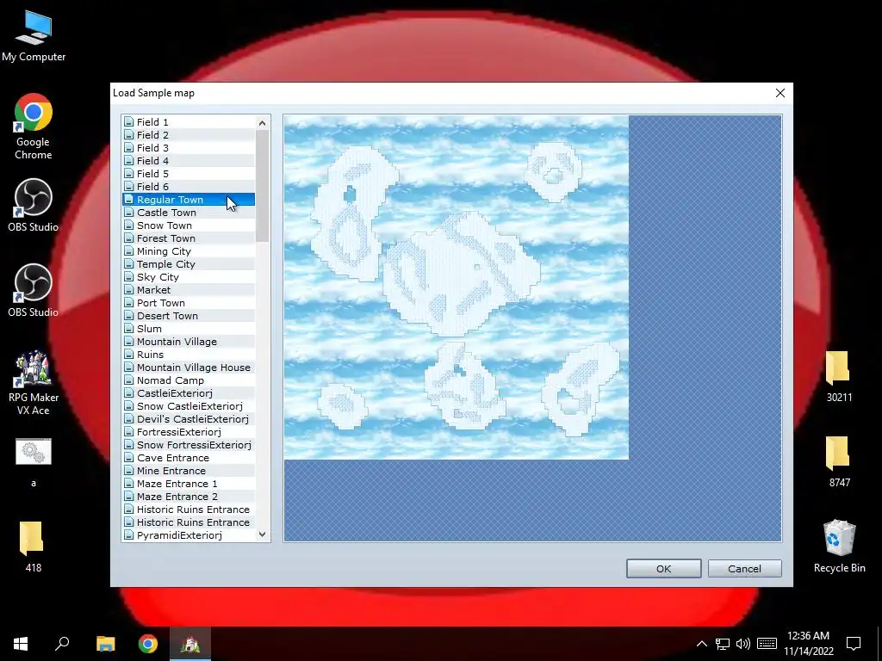
Task: Select 'Mine Entrance' sample map
Action: pos(189,471)
